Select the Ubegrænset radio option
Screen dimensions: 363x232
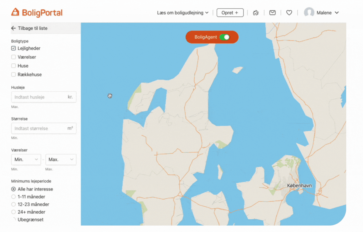click(13, 220)
